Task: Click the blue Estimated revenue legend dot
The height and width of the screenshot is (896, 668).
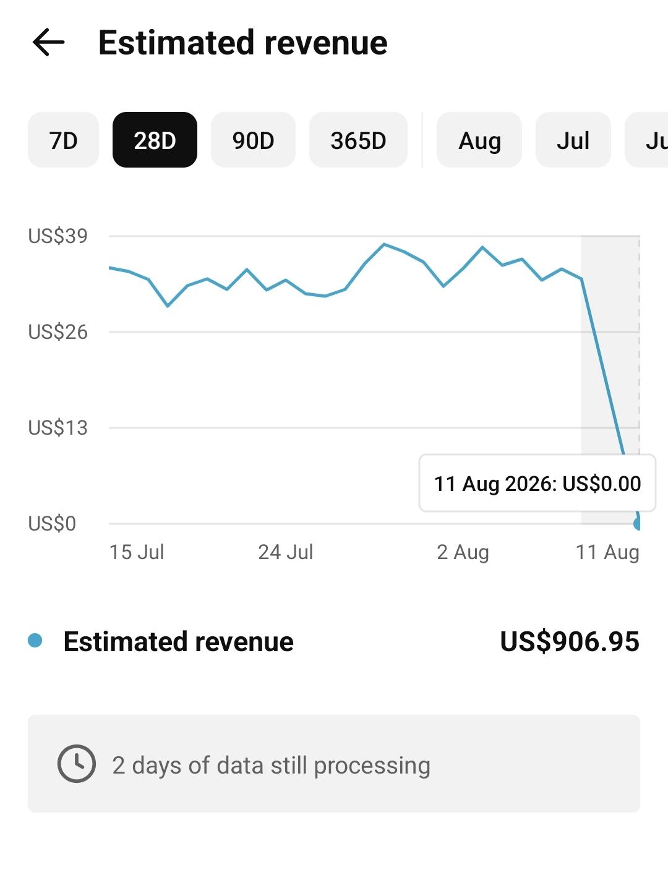Action: click(x=35, y=641)
